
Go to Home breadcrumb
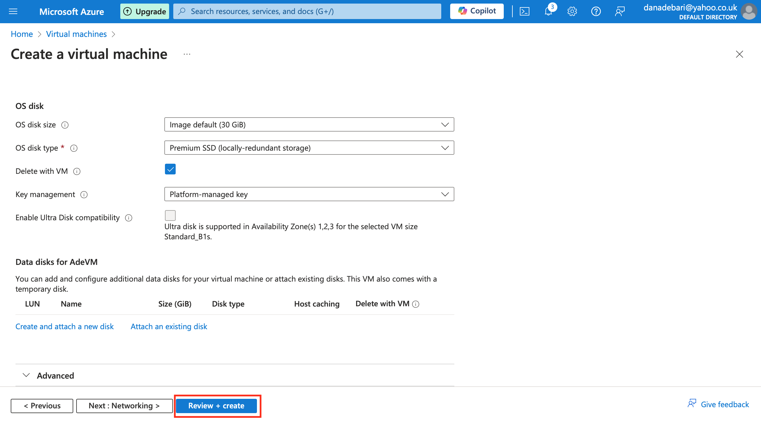point(22,34)
